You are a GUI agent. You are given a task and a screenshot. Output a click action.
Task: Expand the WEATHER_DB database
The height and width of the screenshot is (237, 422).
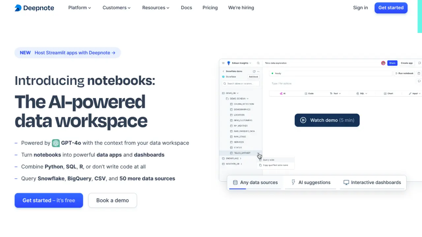[241, 164]
